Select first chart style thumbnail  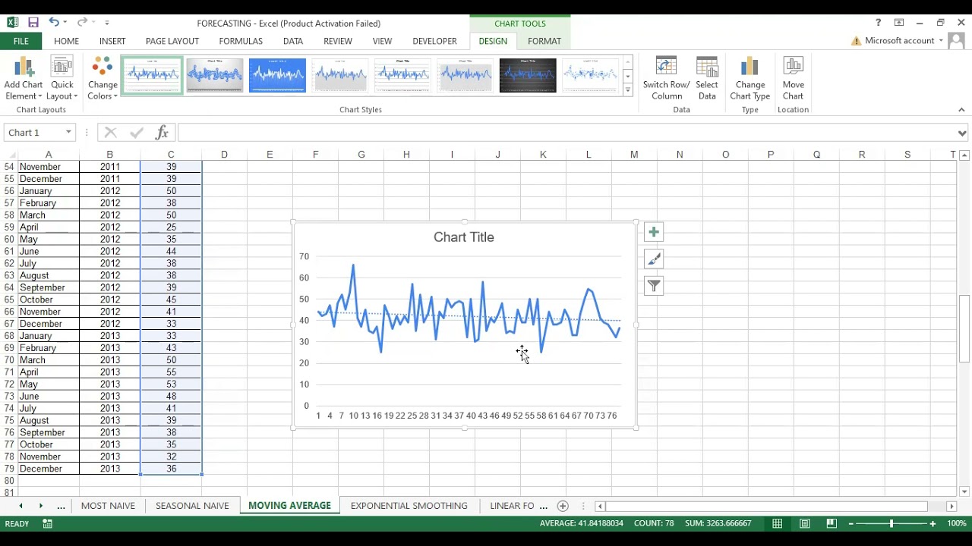[152, 75]
